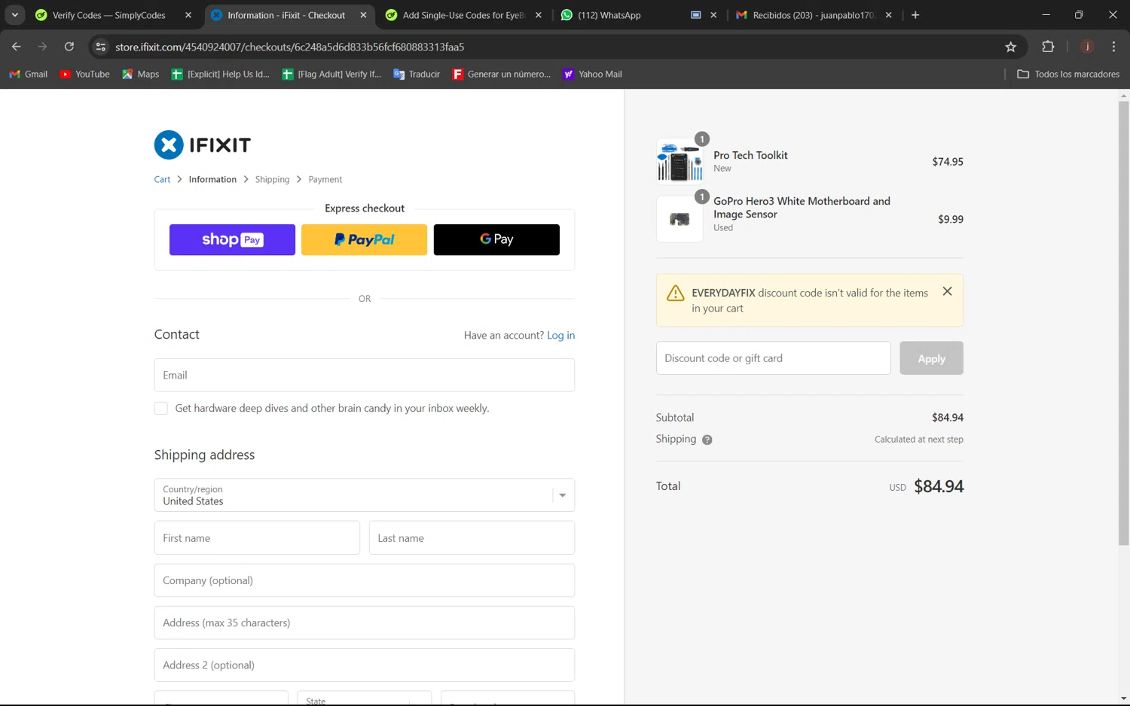
Task: Focus Discount code or gift card field
Action: coord(773,358)
